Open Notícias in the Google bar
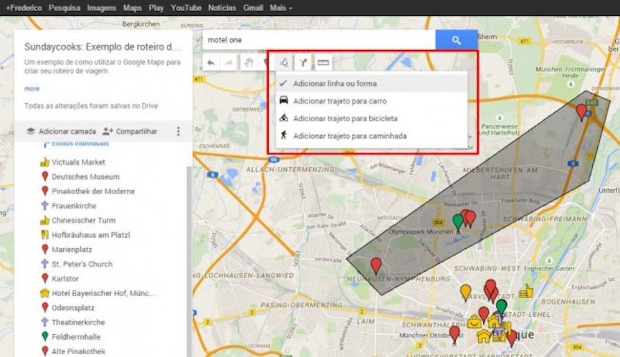This screenshot has height=357, width=620. point(222,8)
